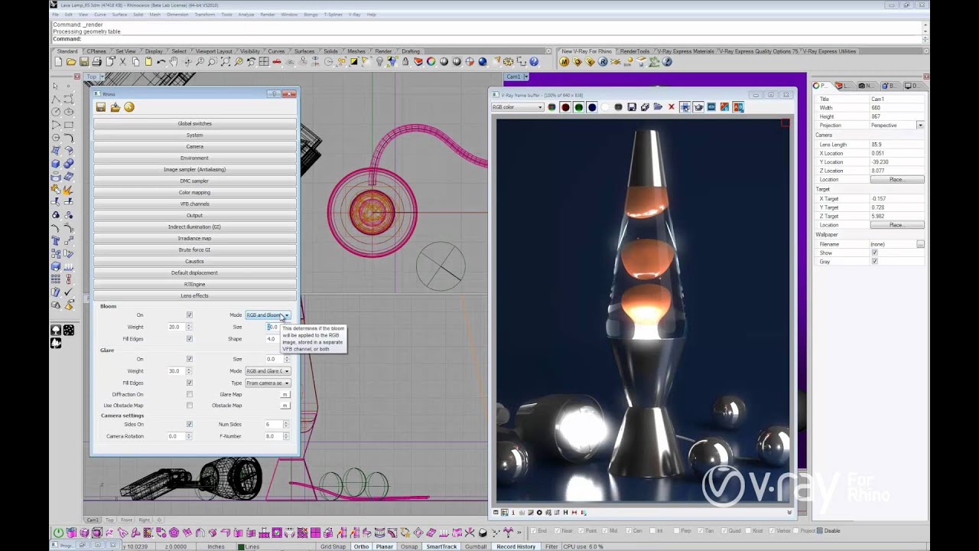The height and width of the screenshot is (551, 979).
Task: Toggle Record History in the status bar
Action: (516, 546)
